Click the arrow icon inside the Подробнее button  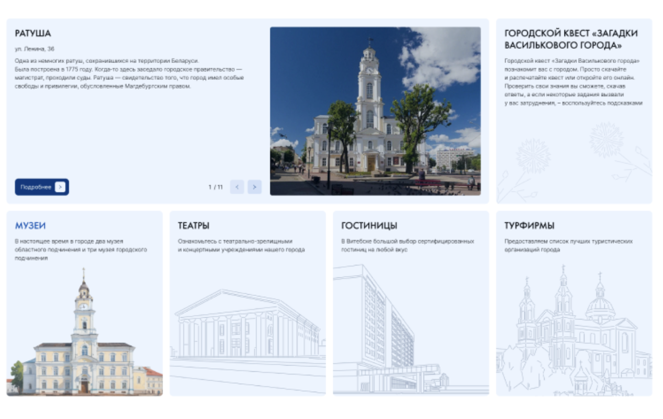tap(59, 186)
